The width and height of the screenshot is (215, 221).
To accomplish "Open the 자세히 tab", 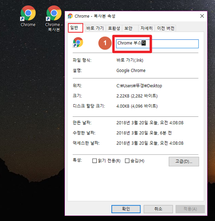I will coord(147,28).
